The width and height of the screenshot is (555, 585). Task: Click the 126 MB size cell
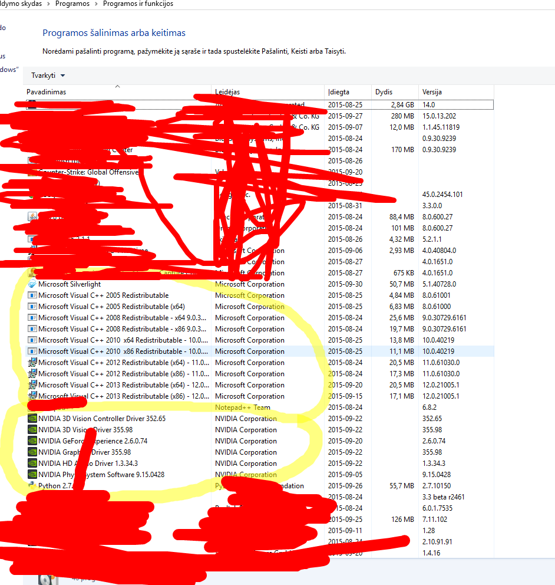tap(402, 520)
